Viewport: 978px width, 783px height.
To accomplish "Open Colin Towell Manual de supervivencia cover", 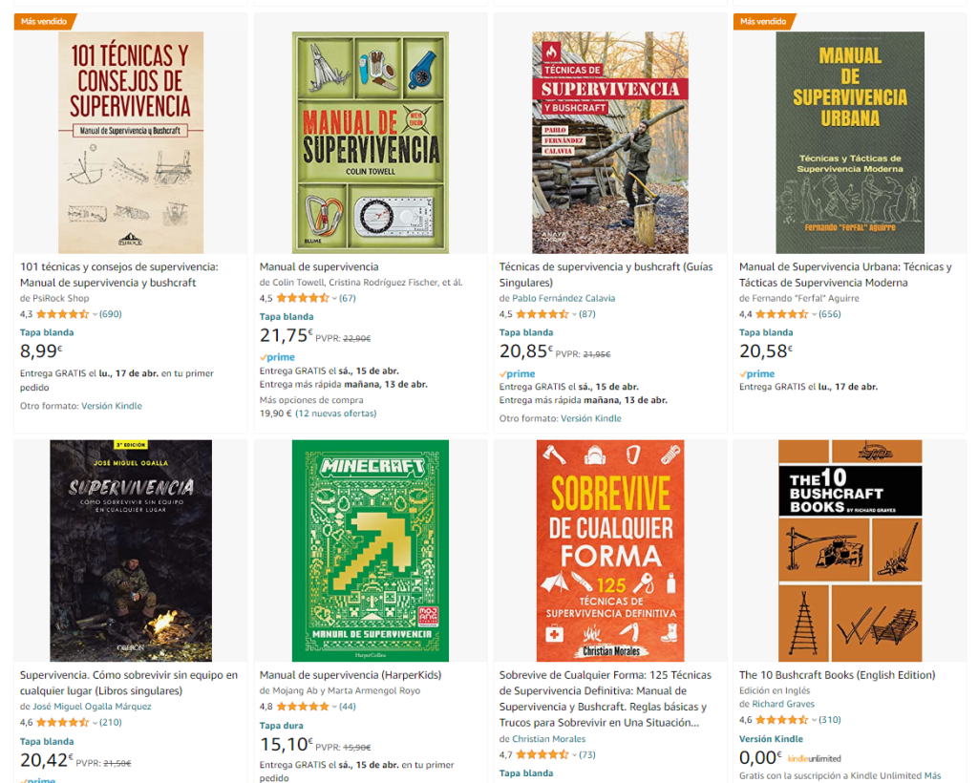I will pos(371,143).
